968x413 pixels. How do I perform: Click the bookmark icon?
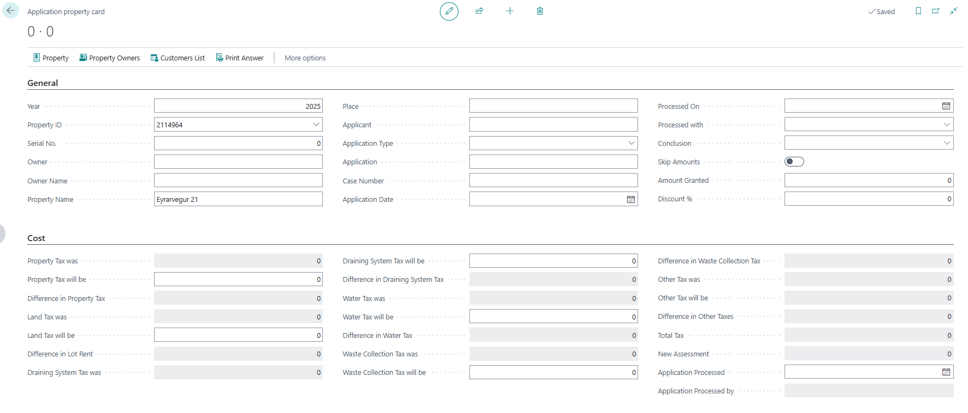(918, 11)
